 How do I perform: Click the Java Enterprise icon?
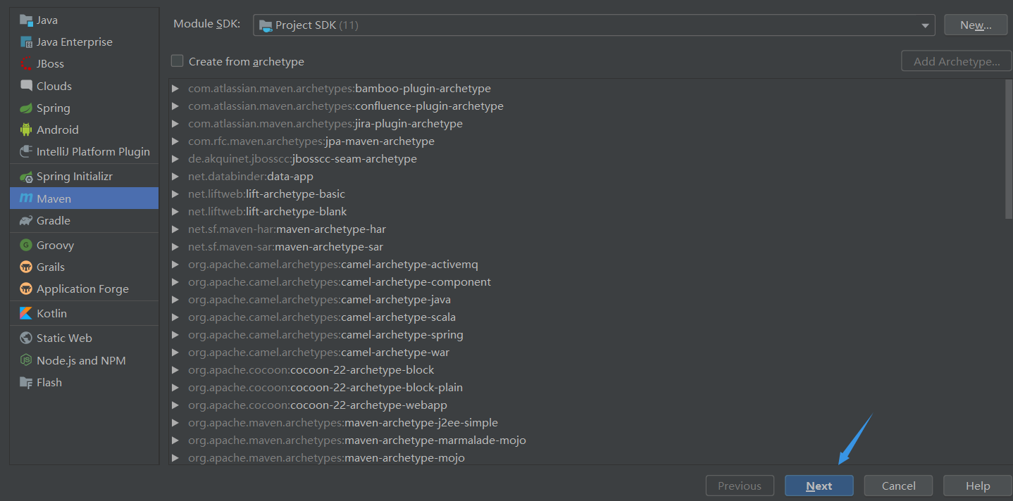(26, 42)
